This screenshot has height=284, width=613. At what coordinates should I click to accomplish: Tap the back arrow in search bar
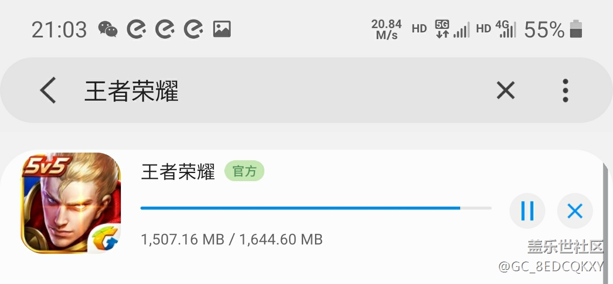48,90
